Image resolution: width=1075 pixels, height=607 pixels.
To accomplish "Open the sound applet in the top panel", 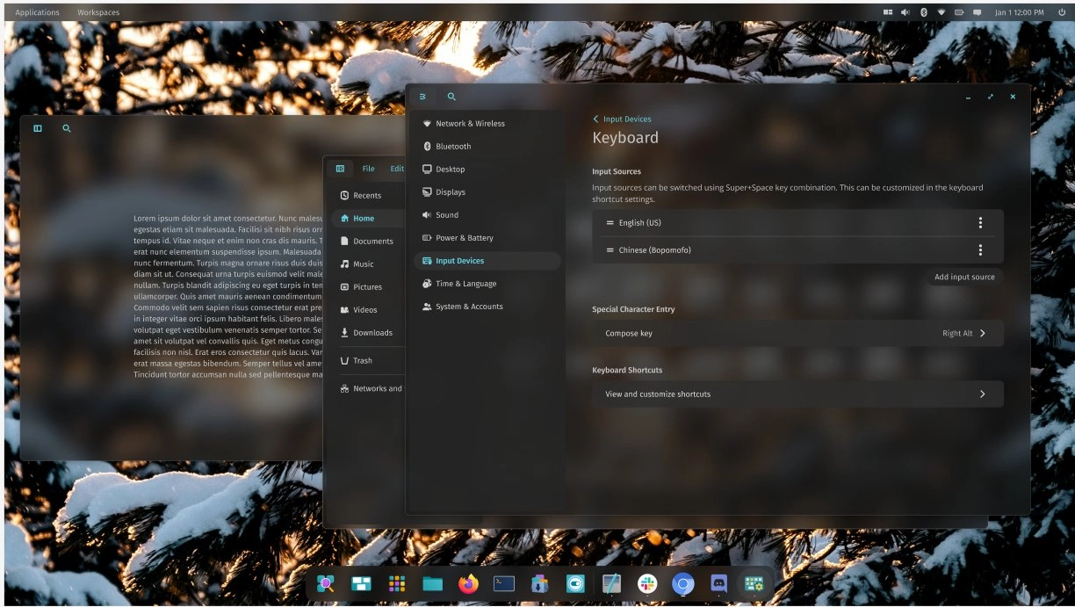I will 905,12.
